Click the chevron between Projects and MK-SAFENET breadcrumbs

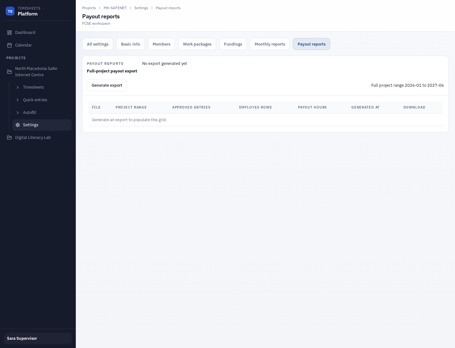[100, 8]
